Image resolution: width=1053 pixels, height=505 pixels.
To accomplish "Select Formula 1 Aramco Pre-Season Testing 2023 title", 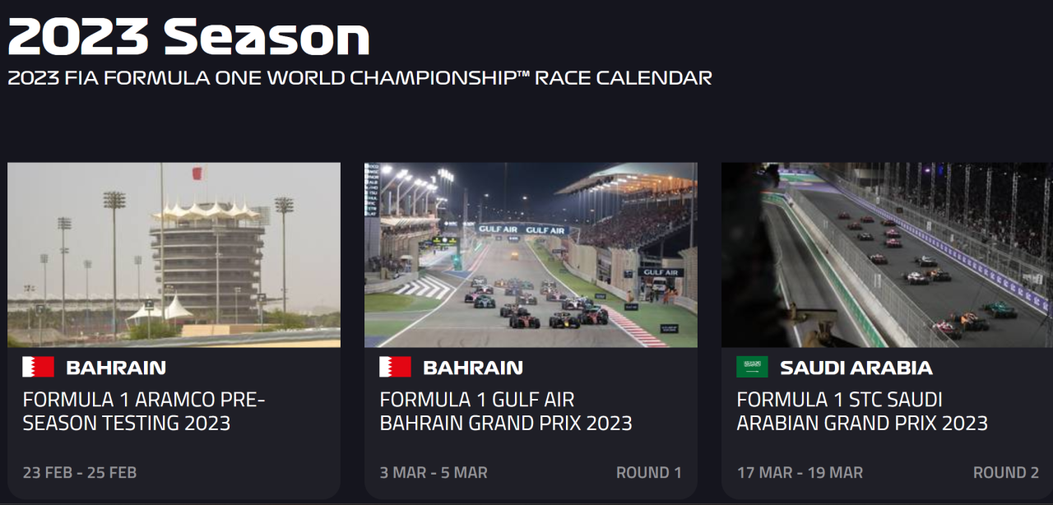I will pos(144,411).
